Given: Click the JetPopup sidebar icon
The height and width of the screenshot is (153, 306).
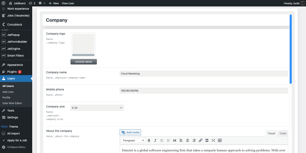Looking at the screenshot, I should pyautogui.click(x=4, y=35).
